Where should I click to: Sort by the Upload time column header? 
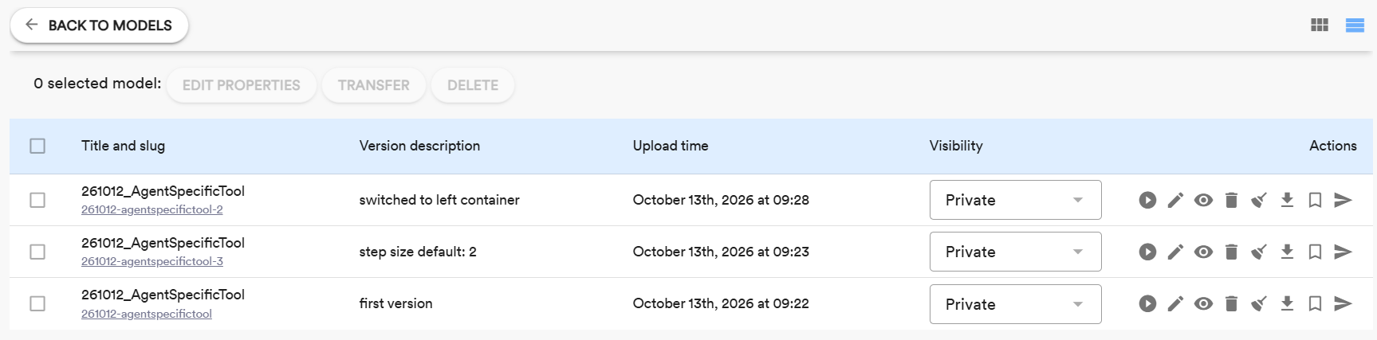[x=671, y=146]
